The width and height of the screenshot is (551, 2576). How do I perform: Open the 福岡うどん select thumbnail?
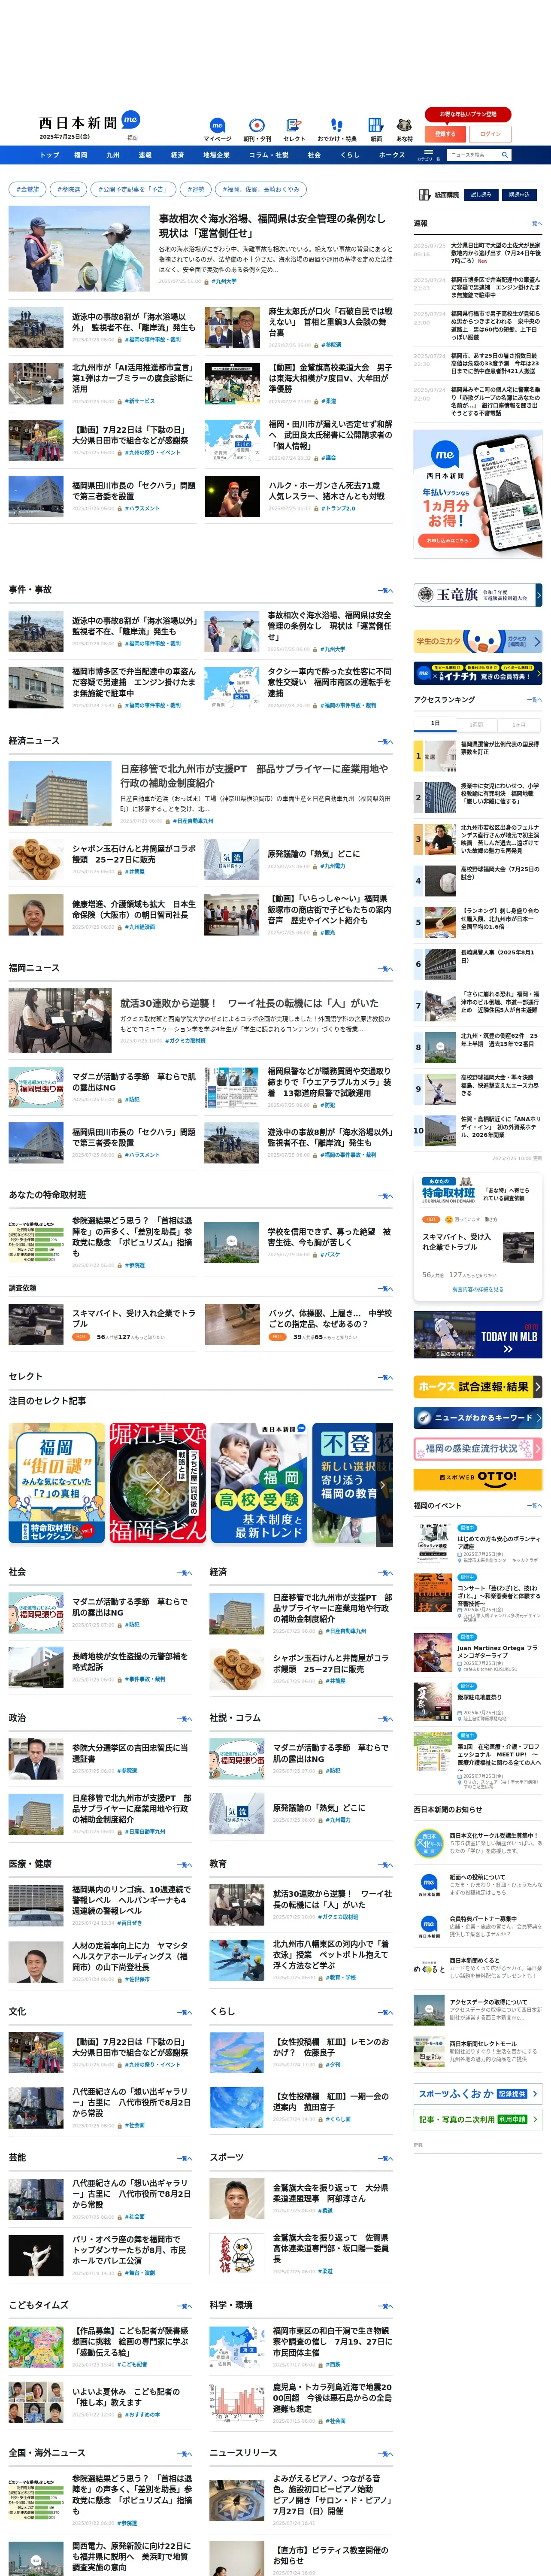(158, 1482)
